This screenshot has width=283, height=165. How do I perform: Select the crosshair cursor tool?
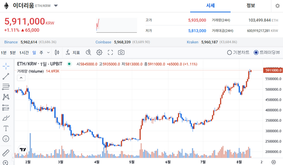6,66
